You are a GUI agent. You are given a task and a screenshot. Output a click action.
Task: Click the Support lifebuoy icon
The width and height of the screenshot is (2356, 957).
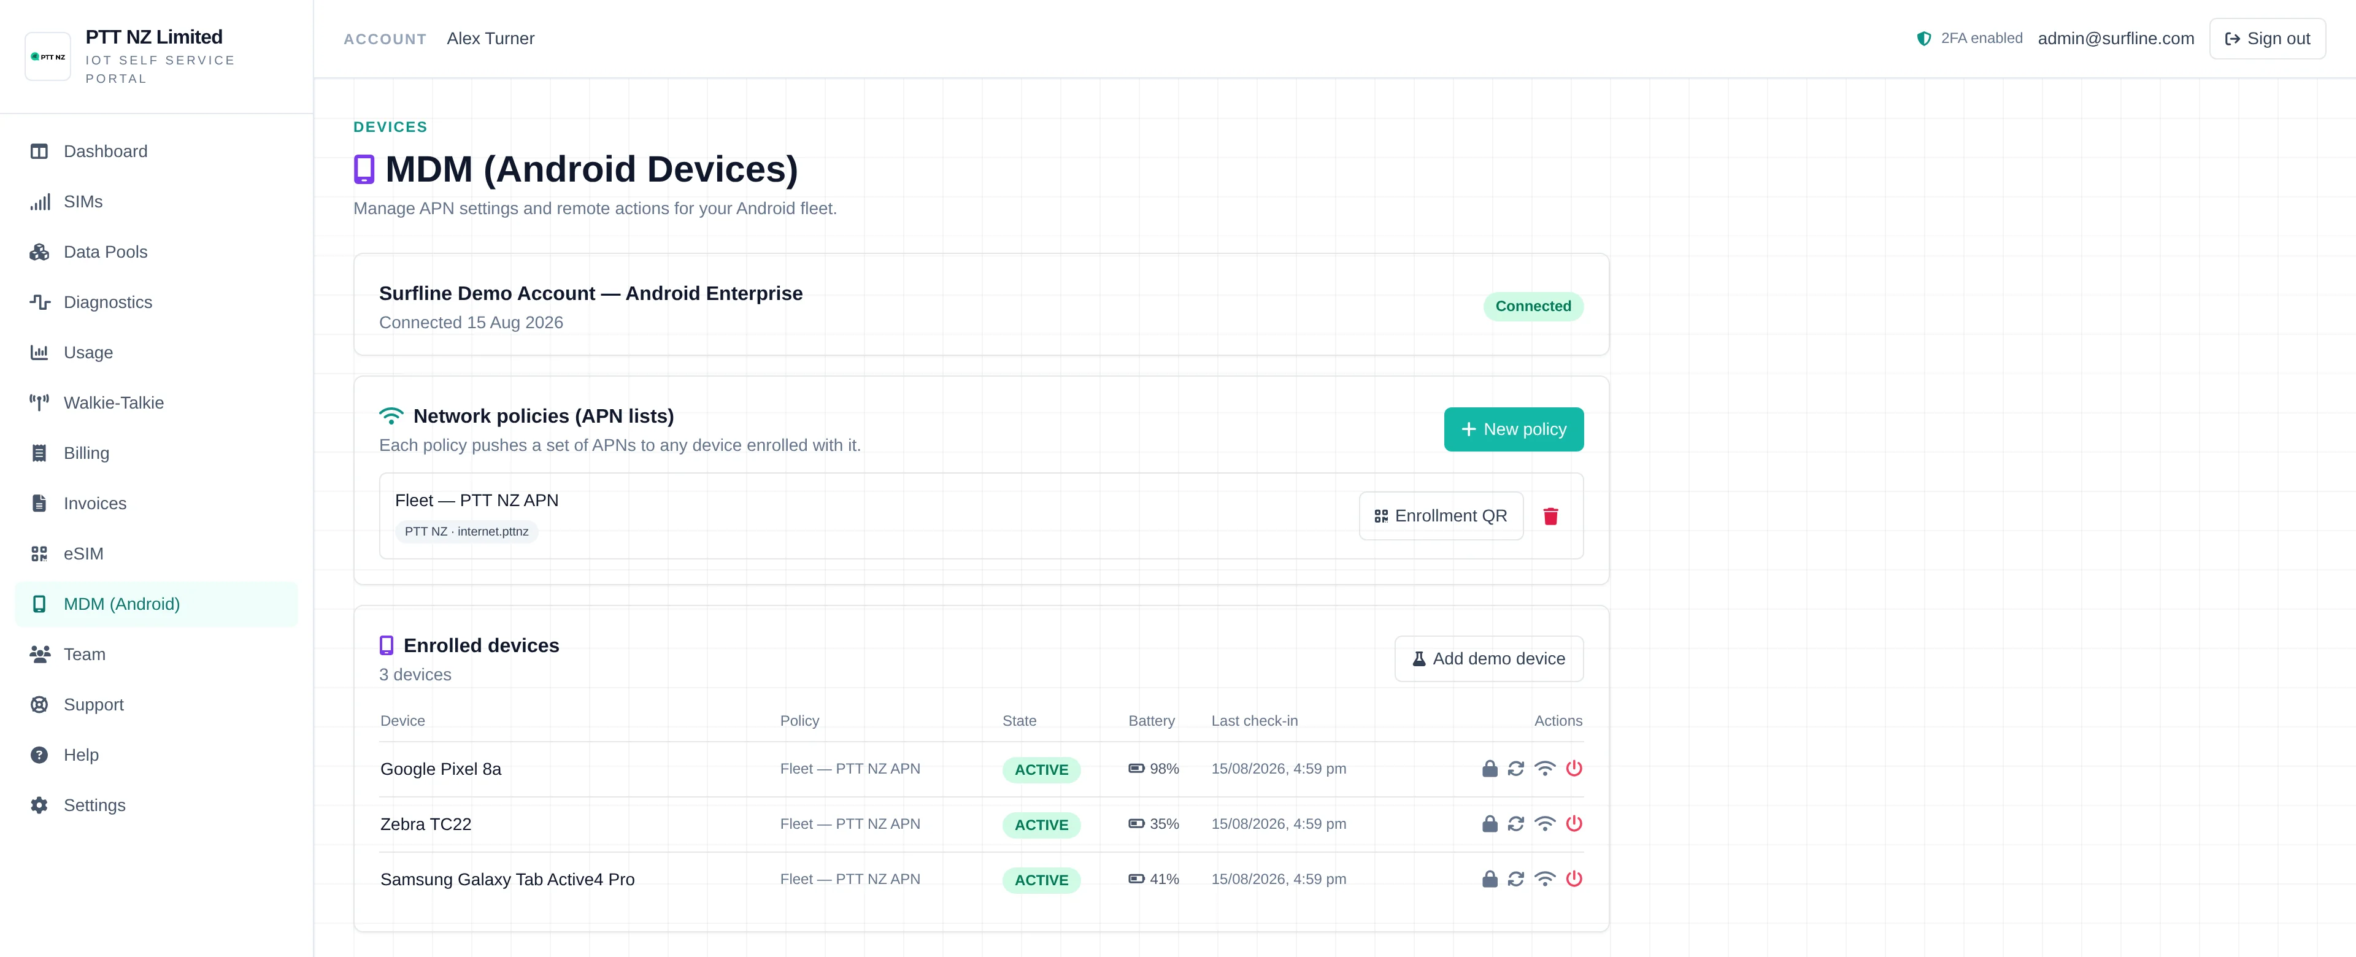(39, 704)
